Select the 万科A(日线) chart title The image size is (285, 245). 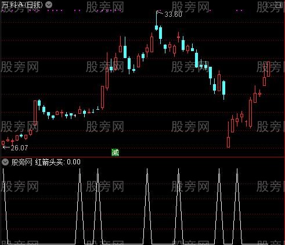22,5
